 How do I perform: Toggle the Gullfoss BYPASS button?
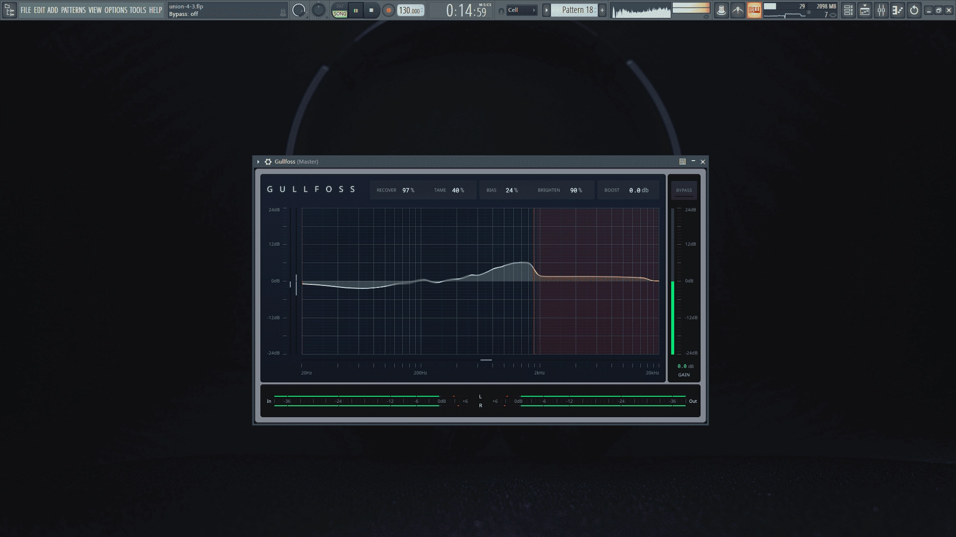click(684, 190)
